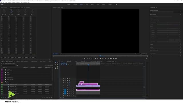Collapse the White Balance section
The width and height of the screenshot is (183, 103).
point(151,19)
